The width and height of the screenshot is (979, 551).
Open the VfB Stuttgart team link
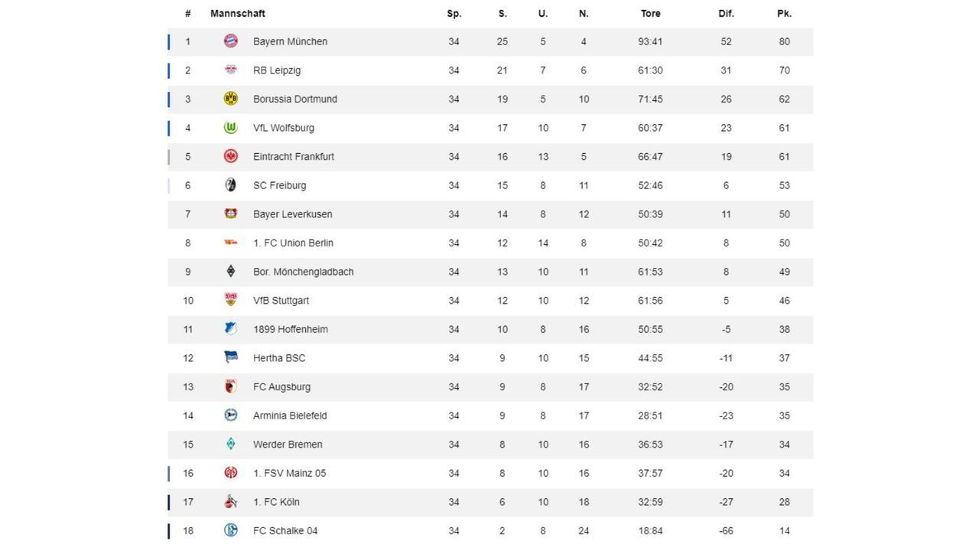pos(281,301)
